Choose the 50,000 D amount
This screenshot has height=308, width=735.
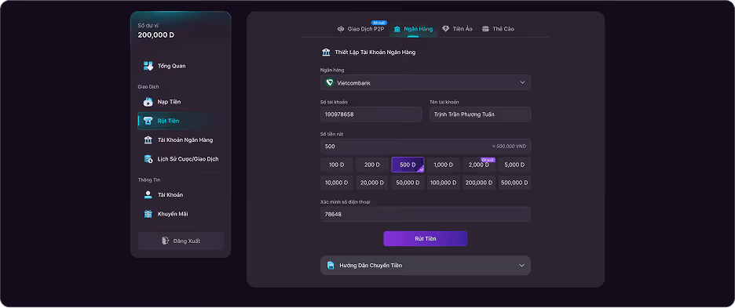(408, 183)
